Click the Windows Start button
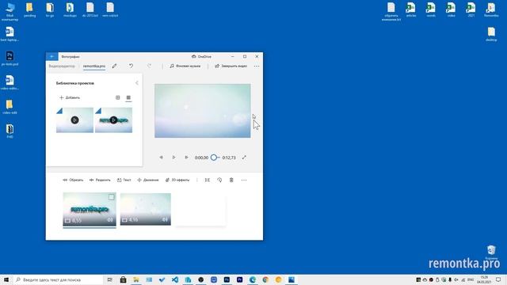This screenshot has height=285, width=507. pyautogui.click(x=6, y=279)
